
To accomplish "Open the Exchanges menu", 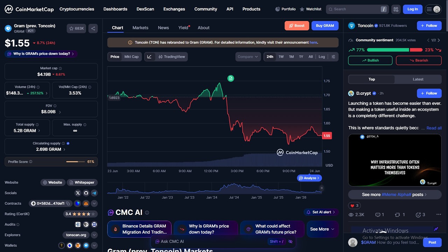I will coord(174,9).
